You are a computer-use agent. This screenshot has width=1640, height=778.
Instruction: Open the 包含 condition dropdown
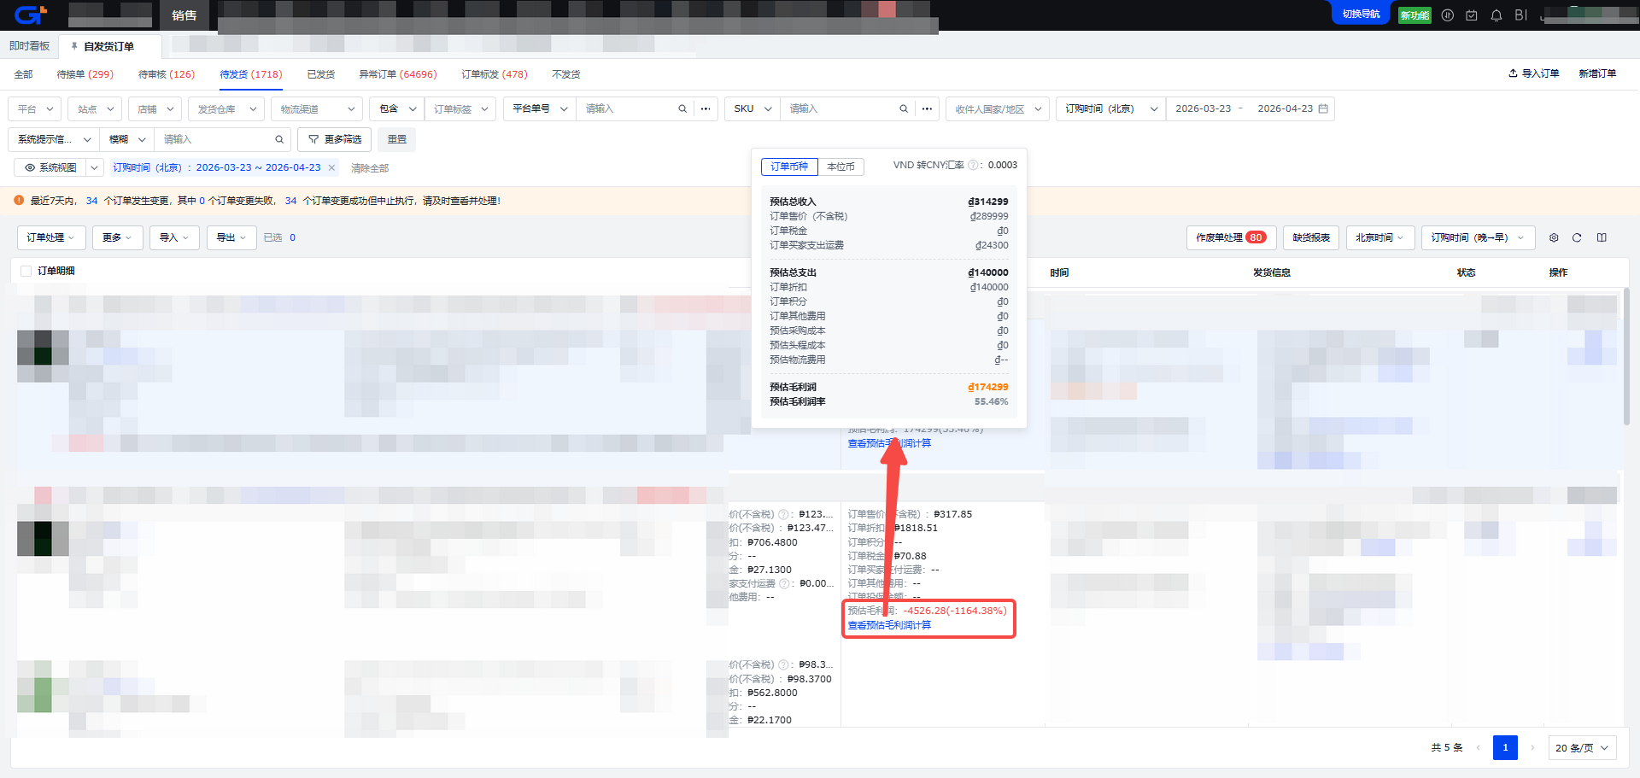(x=397, y=109)
